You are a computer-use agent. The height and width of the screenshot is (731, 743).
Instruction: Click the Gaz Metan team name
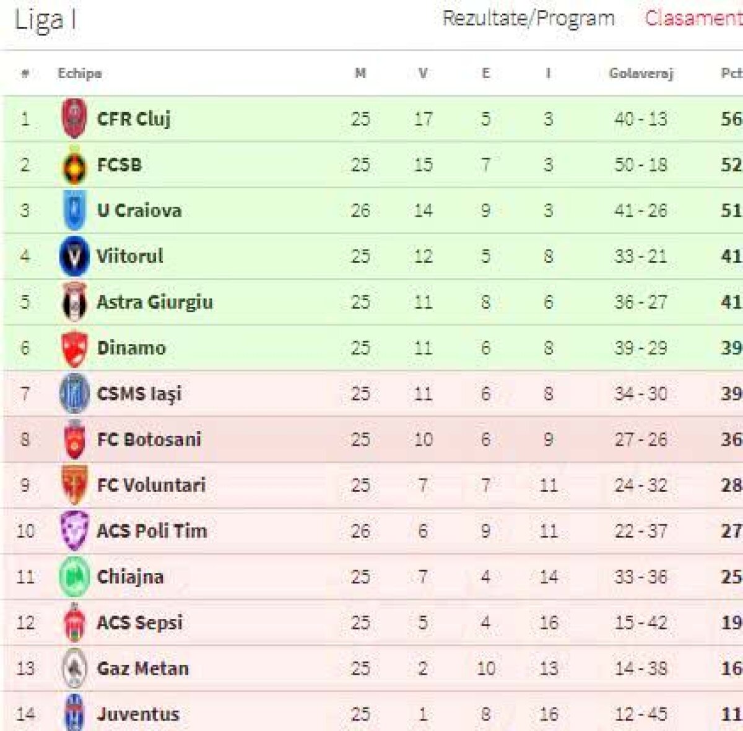(x=143, y=668)
